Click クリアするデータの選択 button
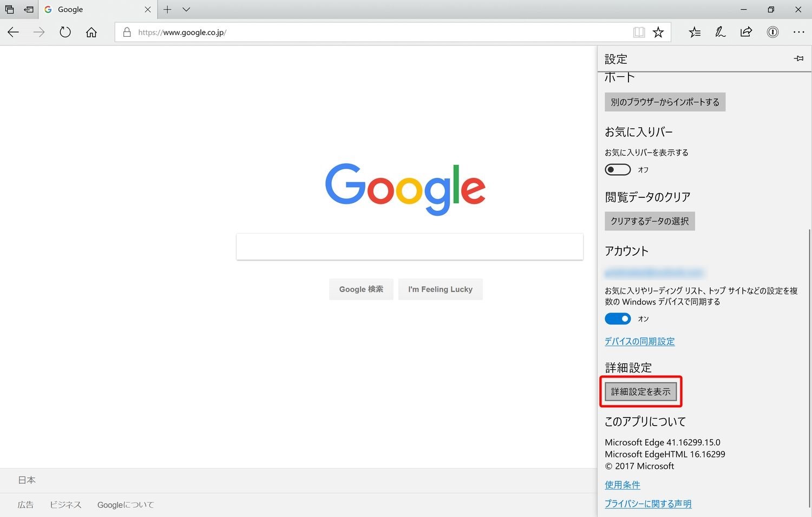This screenshot has width=812, height=517. pyautogui.click(x=650, y=221)
